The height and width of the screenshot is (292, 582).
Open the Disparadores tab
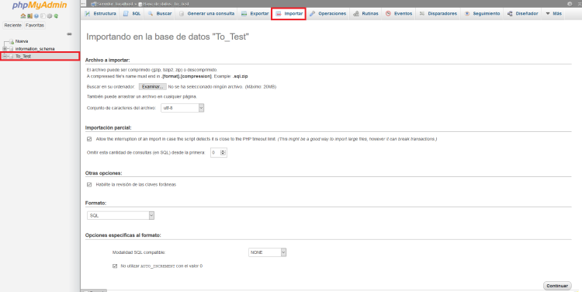click(438, 13)
